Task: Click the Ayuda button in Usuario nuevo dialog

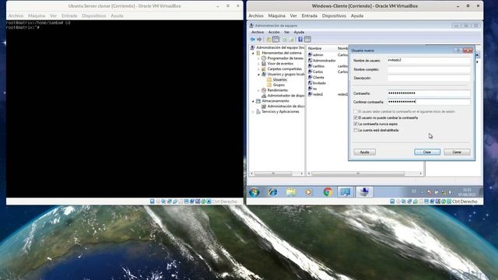Action: pyautogui.click(x=364, y=152)
